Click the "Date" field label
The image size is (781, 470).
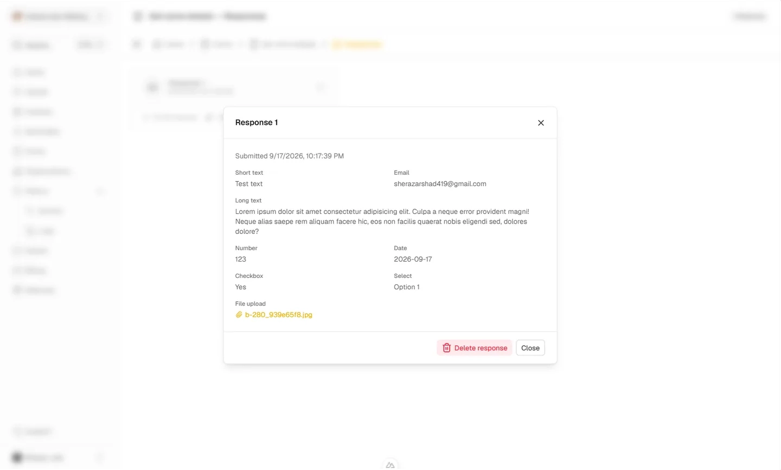(x=400, y=248)
